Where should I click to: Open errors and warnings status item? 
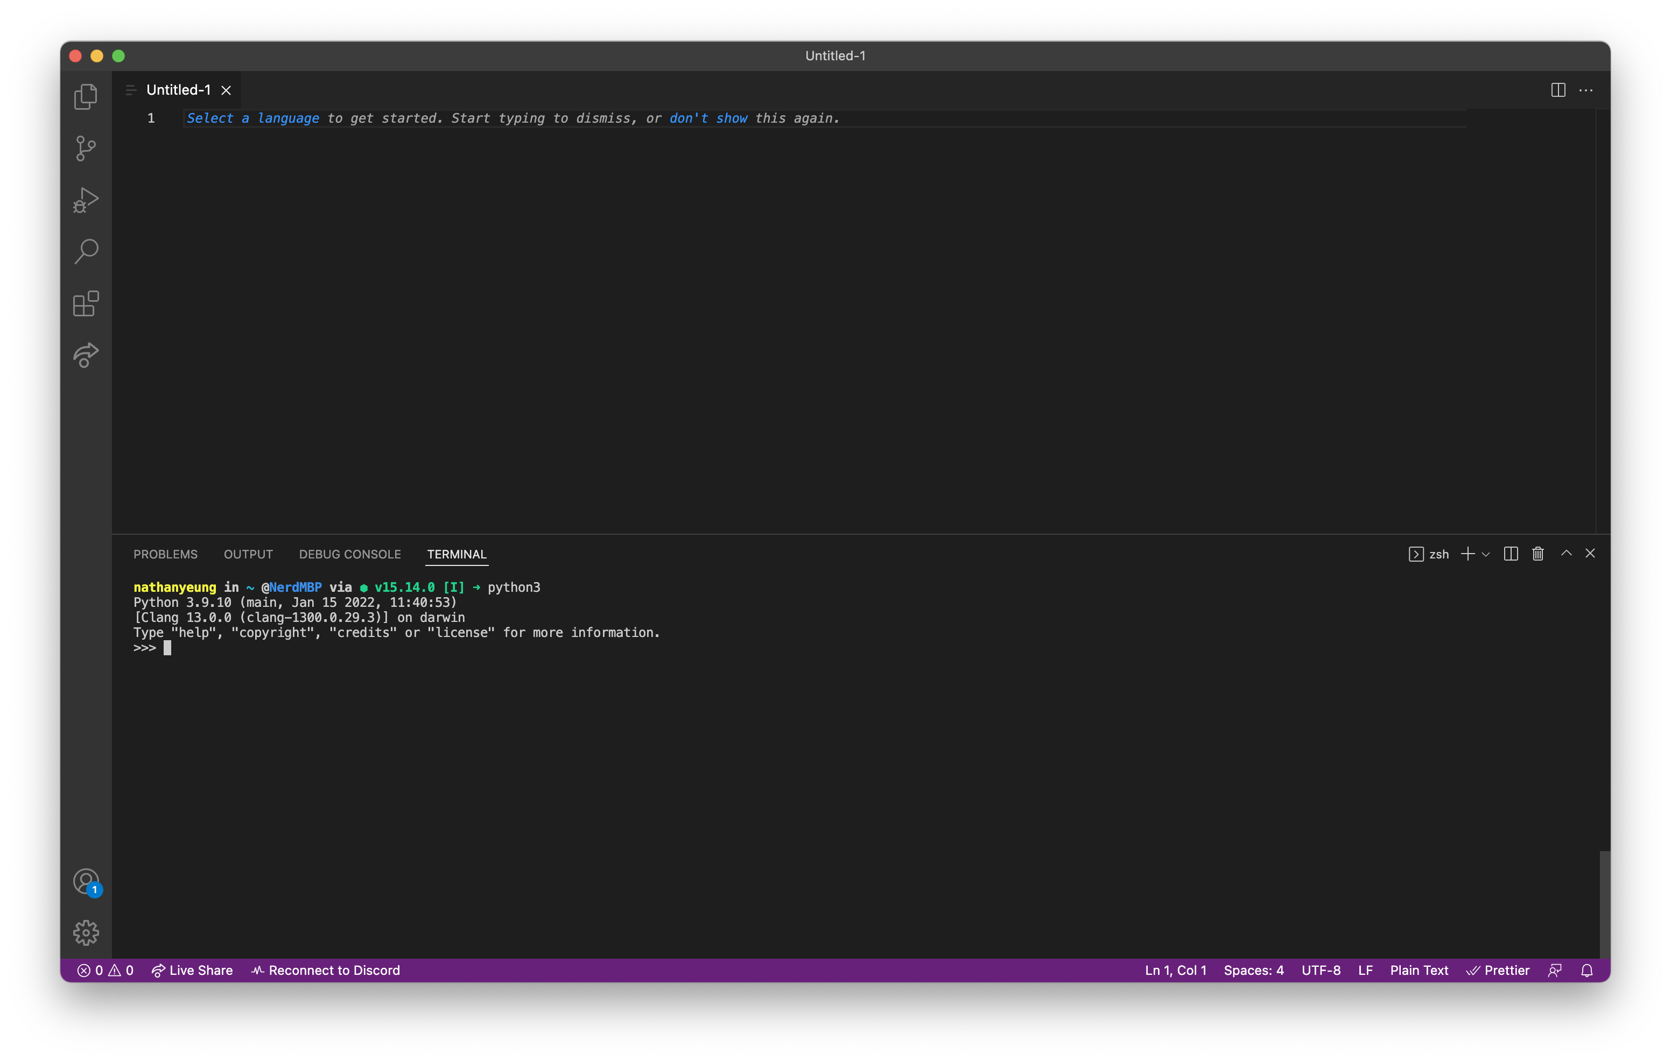coord(105,971)
